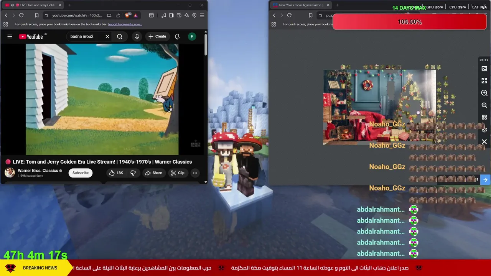Click 'Import bookmarks now...' link
This screenshot has height=276, width=491.
click(x=125, y=24)
